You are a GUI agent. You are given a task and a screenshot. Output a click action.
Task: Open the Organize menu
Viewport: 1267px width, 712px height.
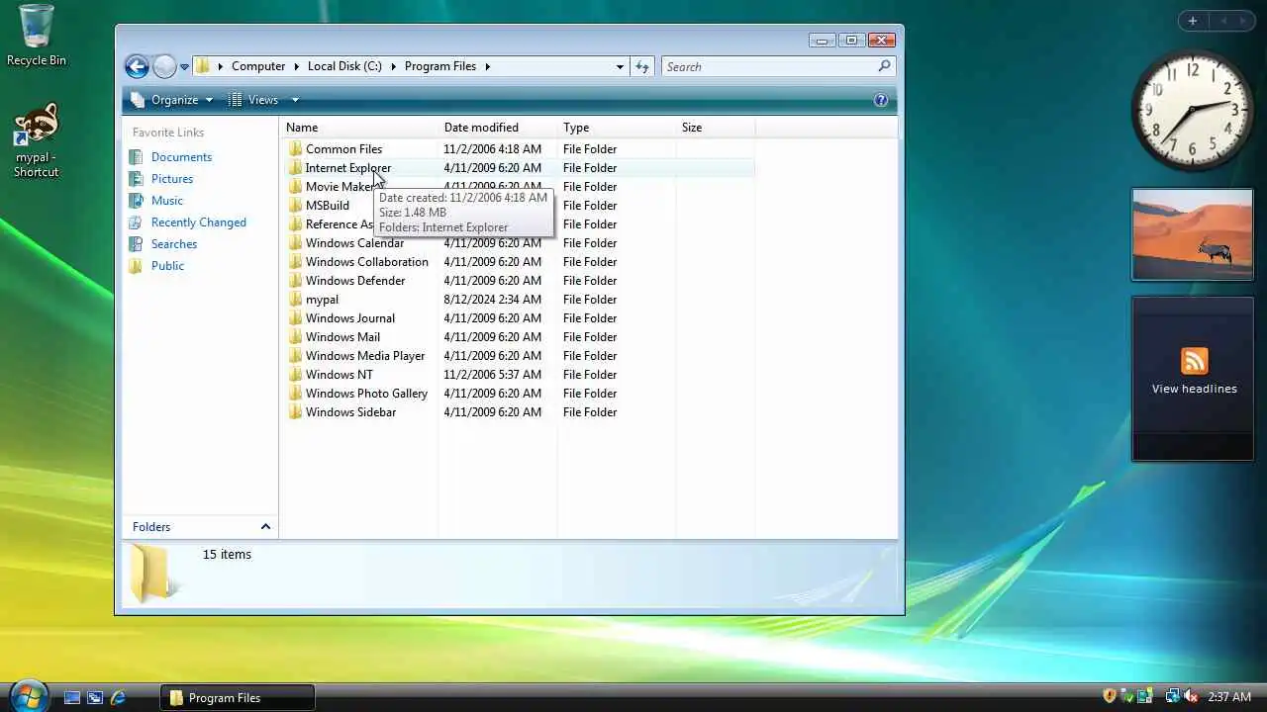(172, 100)
